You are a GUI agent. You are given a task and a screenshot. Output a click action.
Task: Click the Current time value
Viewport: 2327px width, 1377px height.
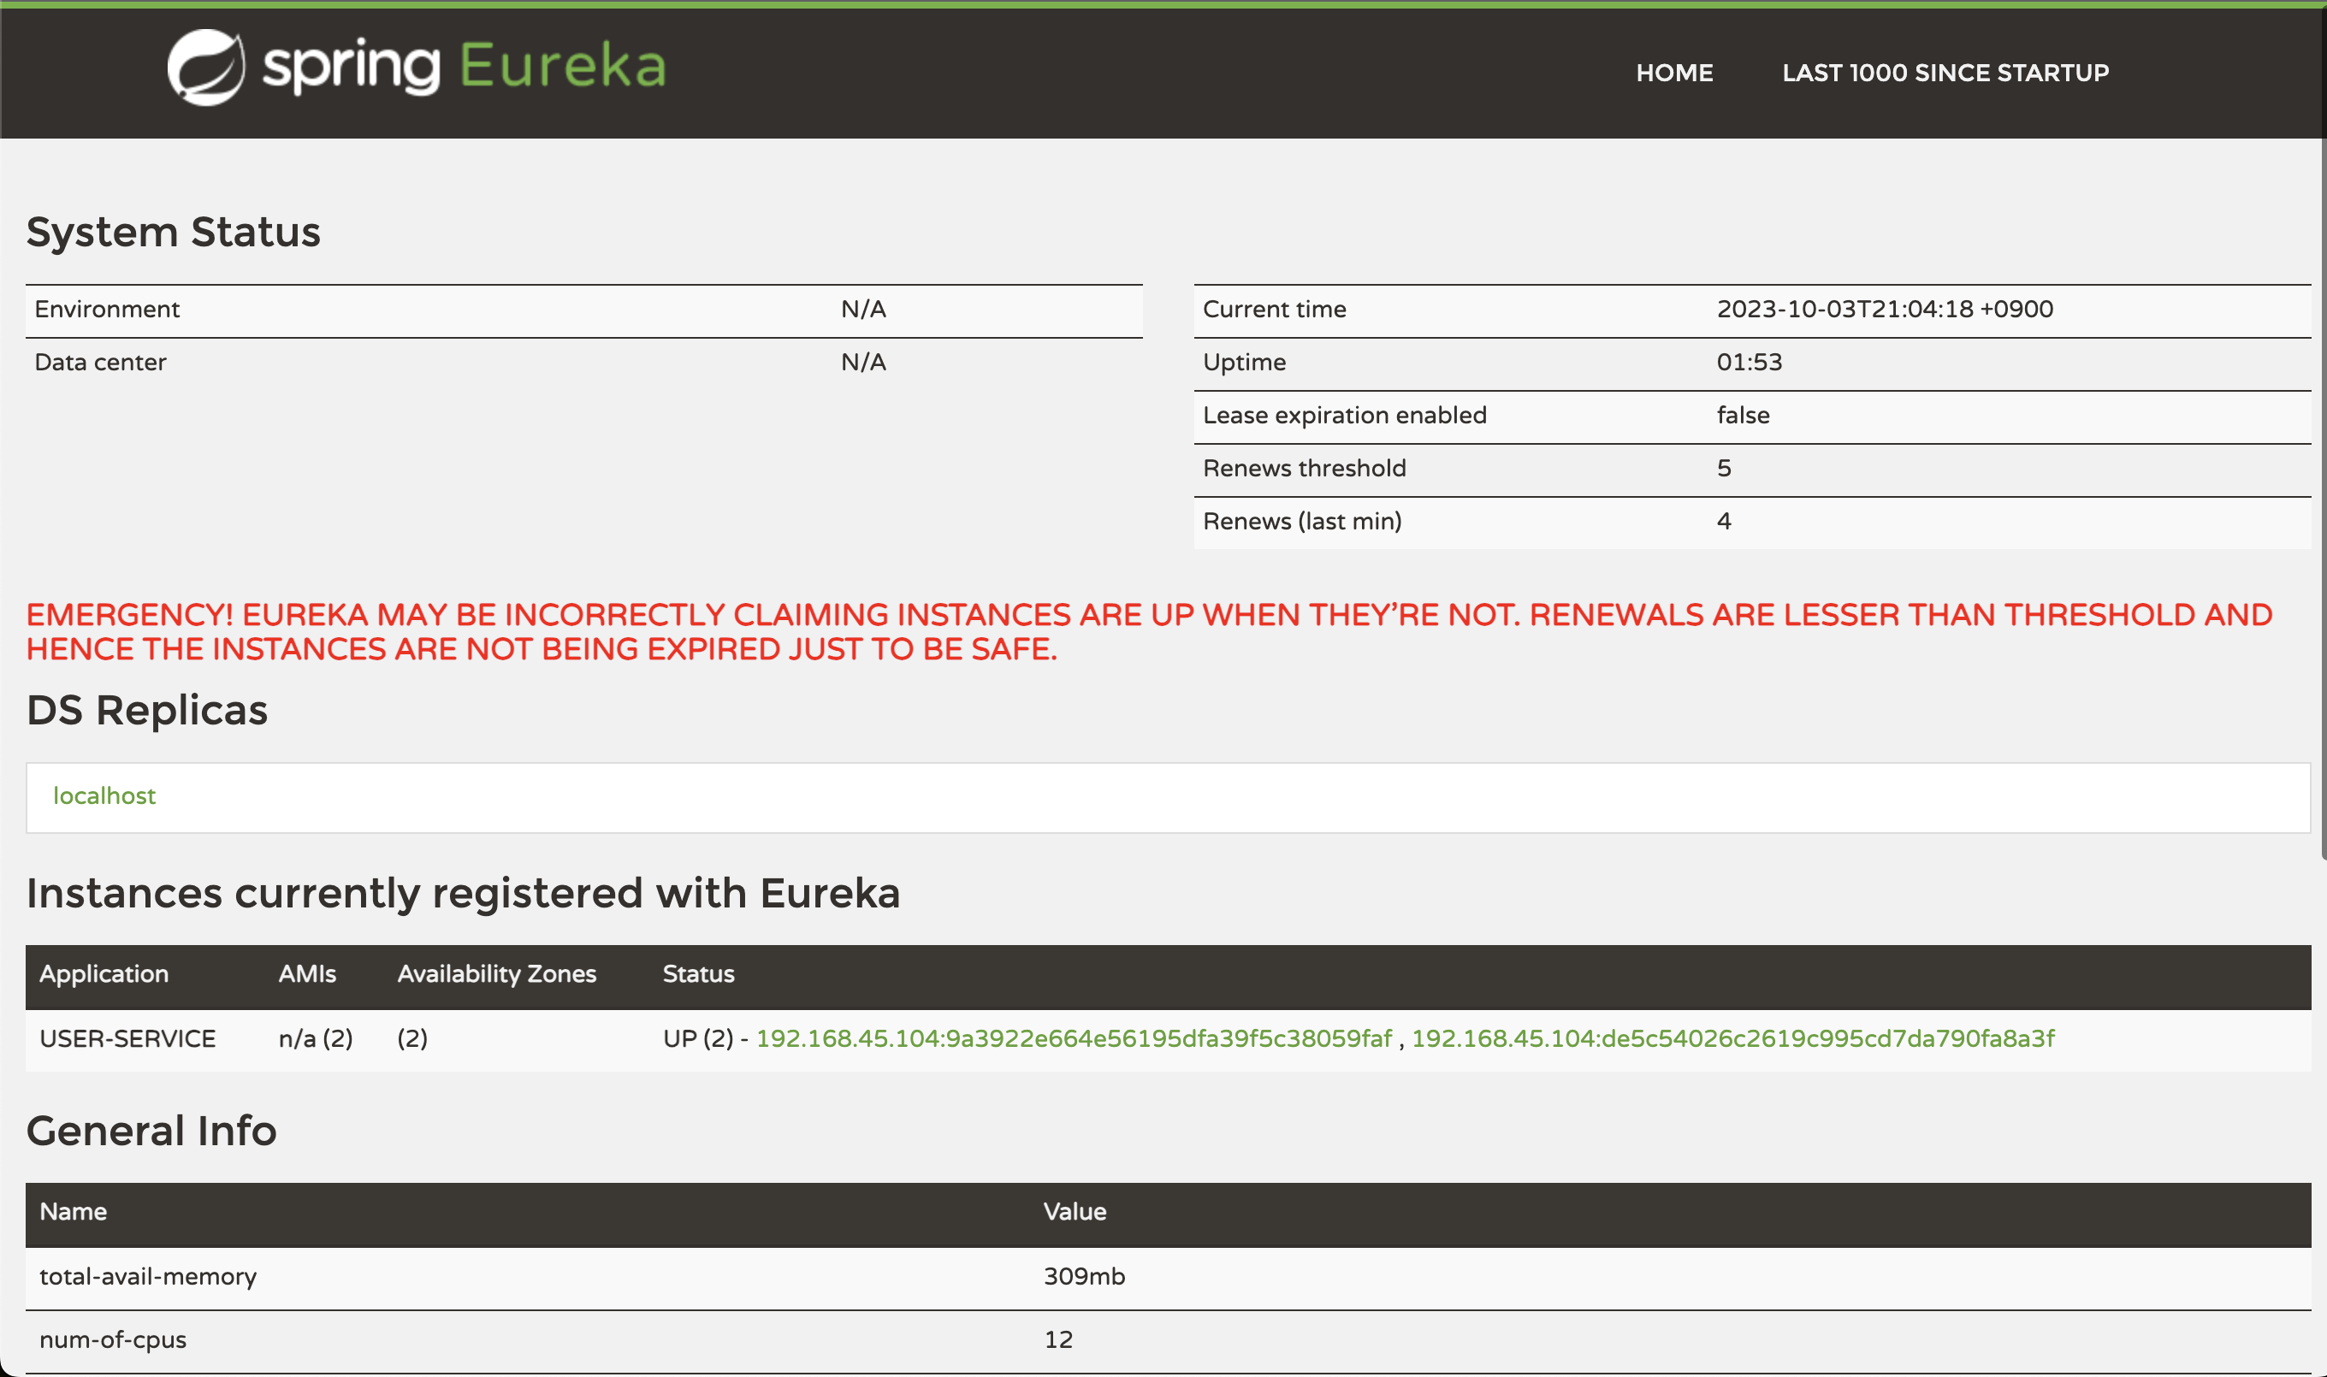pos(1883,309)
